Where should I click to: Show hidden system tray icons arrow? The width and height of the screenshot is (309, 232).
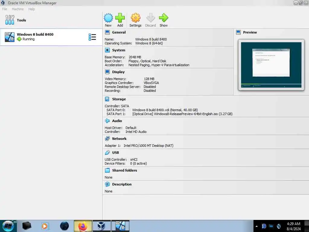256,226
